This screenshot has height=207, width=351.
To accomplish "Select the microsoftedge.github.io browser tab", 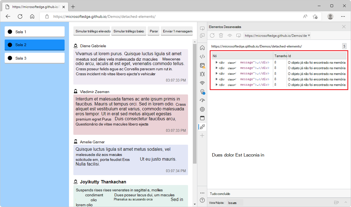I will point(35,7).
